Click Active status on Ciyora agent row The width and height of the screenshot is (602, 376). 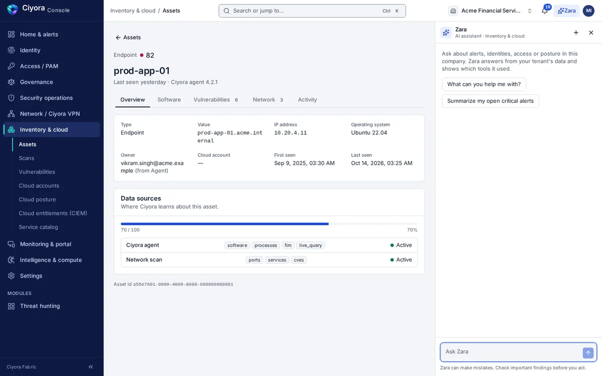(x=401, y=245)
